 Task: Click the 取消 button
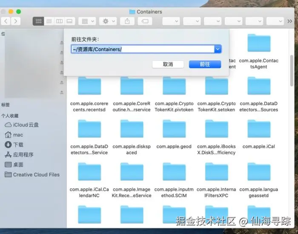pyautogui.click(x=168, y=64)
